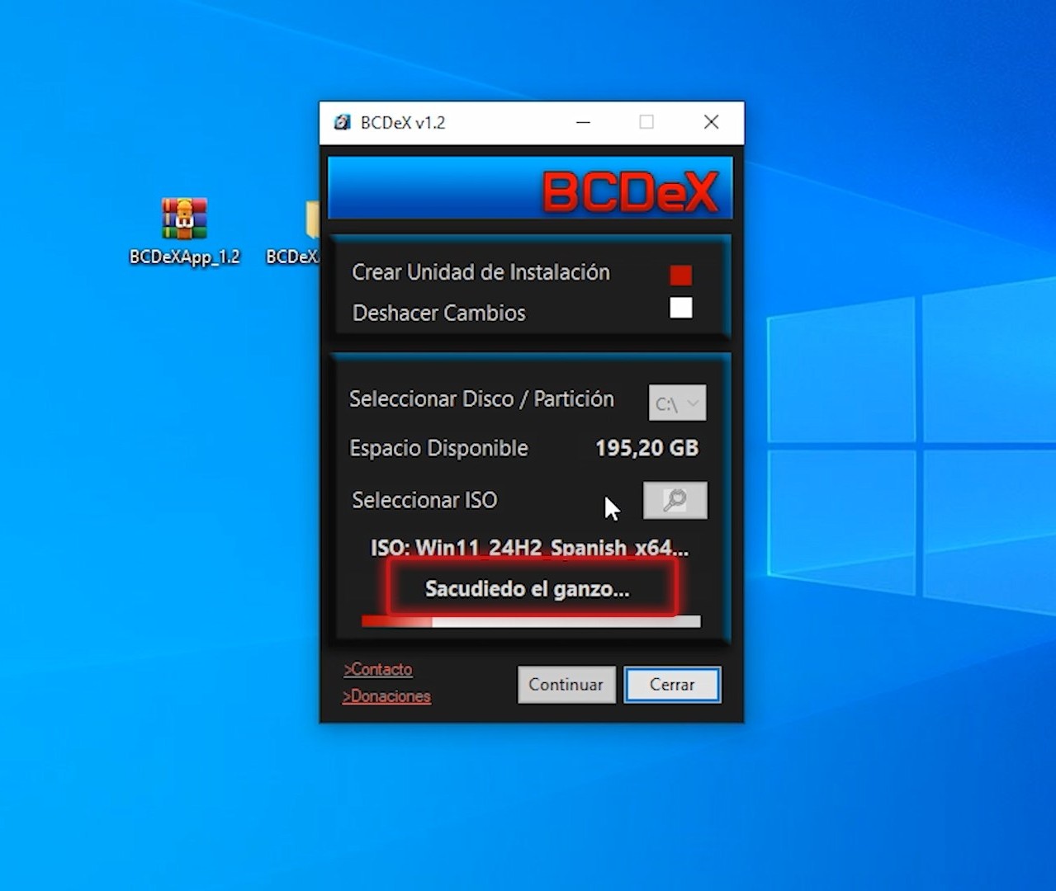The width and height of the screenshot is (1056, 891).
Task: Click the magnifying glass ISO browse icon
Action: [x=675, y=500]
